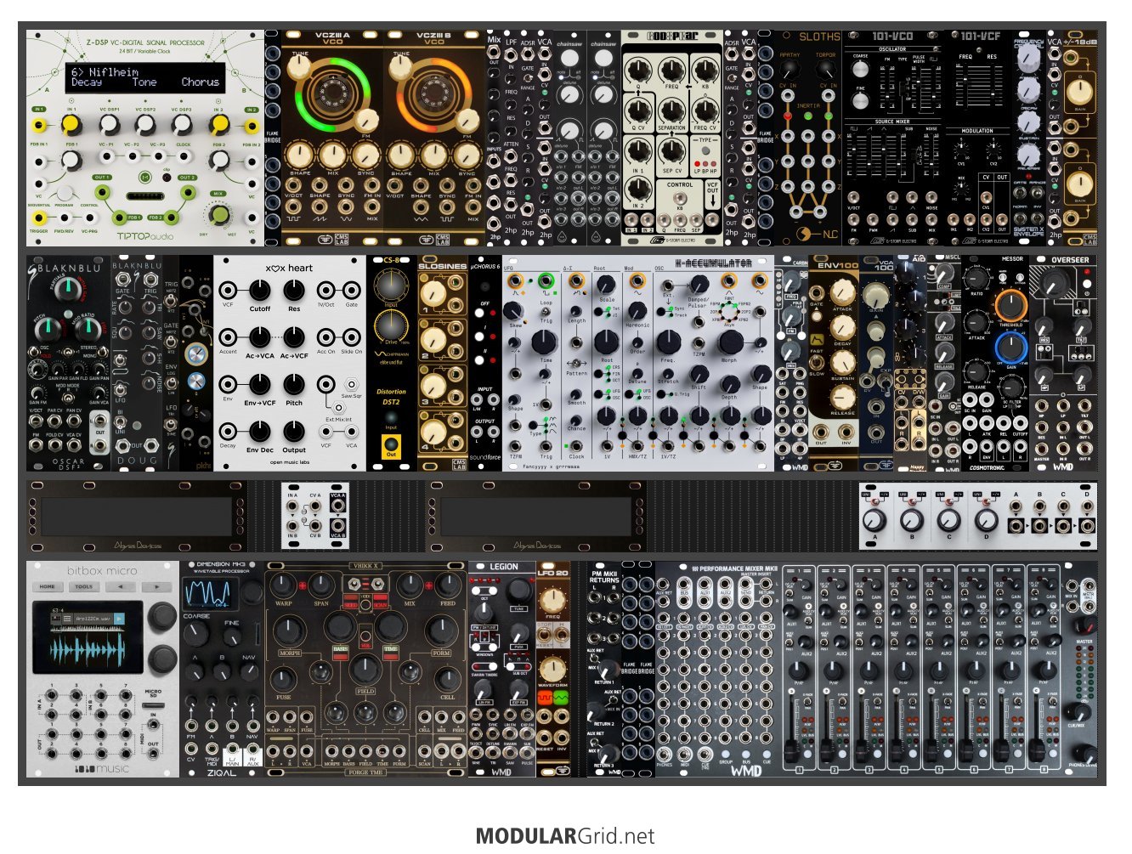
Task: Click the orange THRESHOLD knob on Messor
Action: 1010,306
